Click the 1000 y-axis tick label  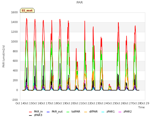(14, 41)
